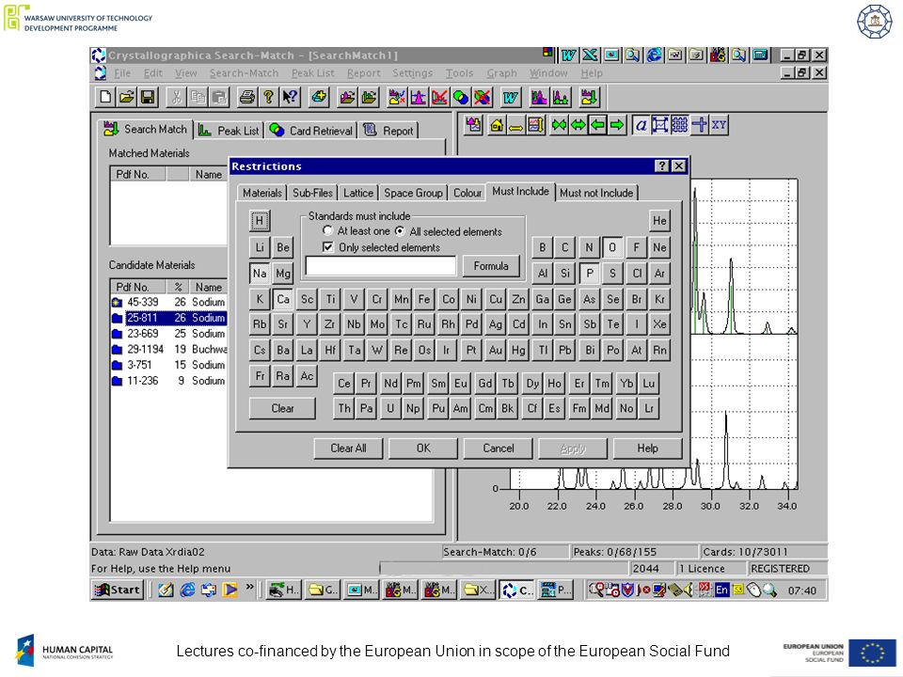The height and width of the screenshot is (677, 903).
Task: Open the Sub-Files tab
Action: [312, 193]
